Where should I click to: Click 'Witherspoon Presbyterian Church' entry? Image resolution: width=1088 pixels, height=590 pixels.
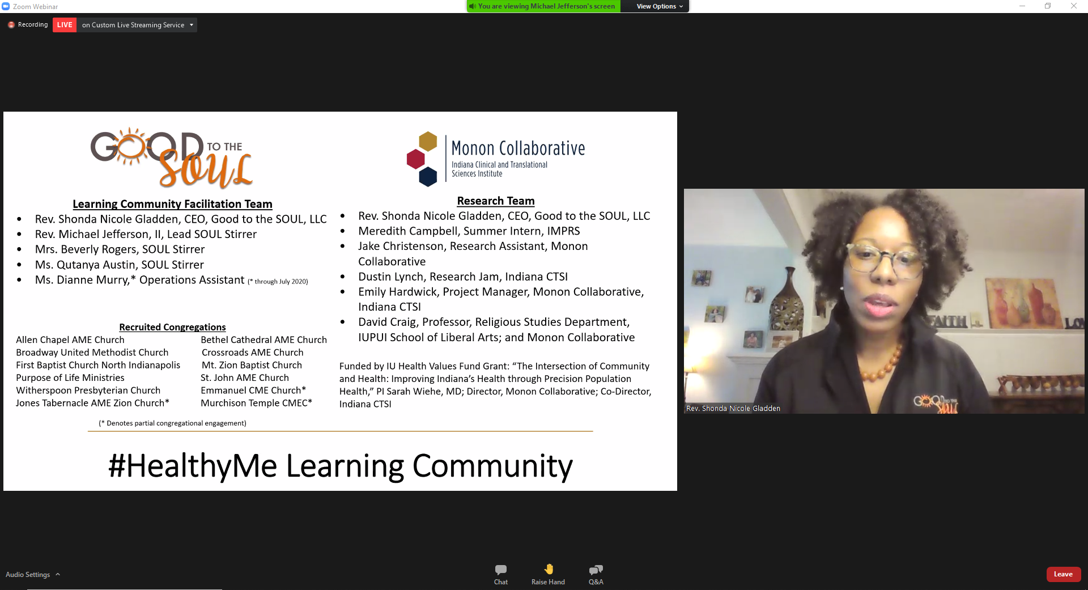pyautogui.click(x=88, y=390)
